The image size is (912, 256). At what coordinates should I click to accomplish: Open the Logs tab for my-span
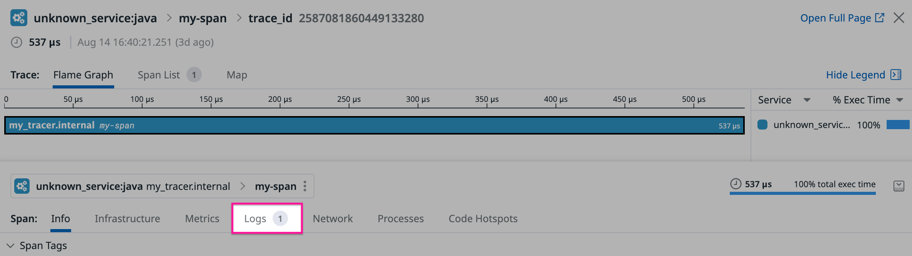click(x=256, y=218)
